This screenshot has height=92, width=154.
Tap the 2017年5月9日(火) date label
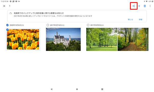coord(97,25)
